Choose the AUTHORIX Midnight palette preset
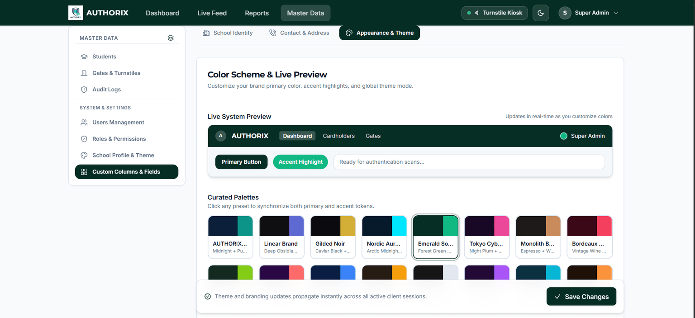This screenshot has height=318, width=695. 231,237
